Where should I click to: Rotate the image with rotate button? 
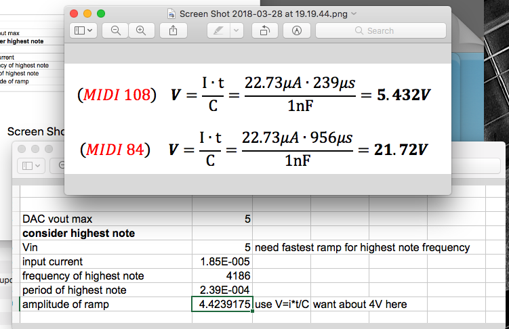coord(265,30)
